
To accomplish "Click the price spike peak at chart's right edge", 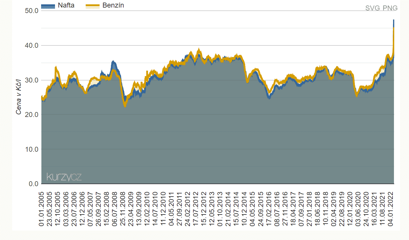I will (x=394, y=21).
